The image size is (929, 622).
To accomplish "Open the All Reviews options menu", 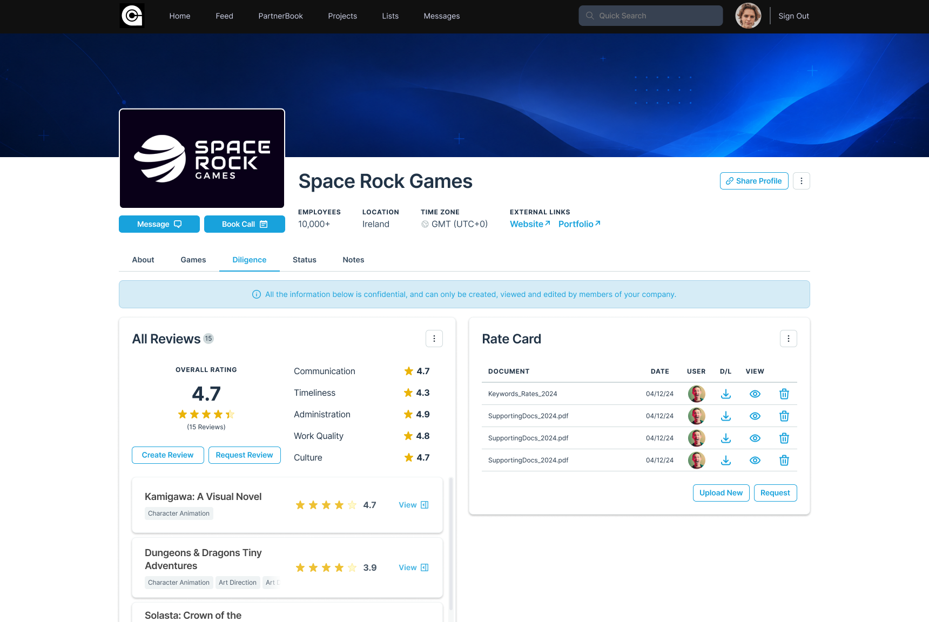I will (434, 339).
